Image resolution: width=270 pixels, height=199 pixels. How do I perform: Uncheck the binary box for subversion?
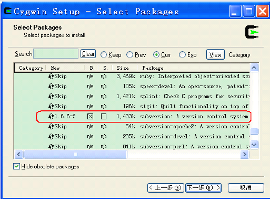(90, 116)
